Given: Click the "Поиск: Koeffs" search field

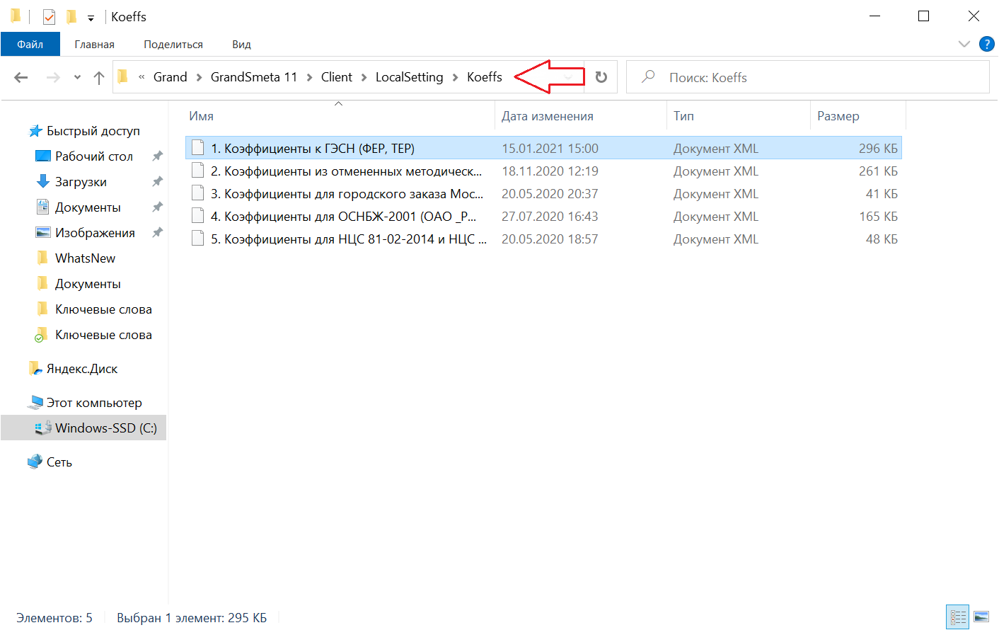Looking at the screenshot, I should pyautogui.click(x=808, y=77).
